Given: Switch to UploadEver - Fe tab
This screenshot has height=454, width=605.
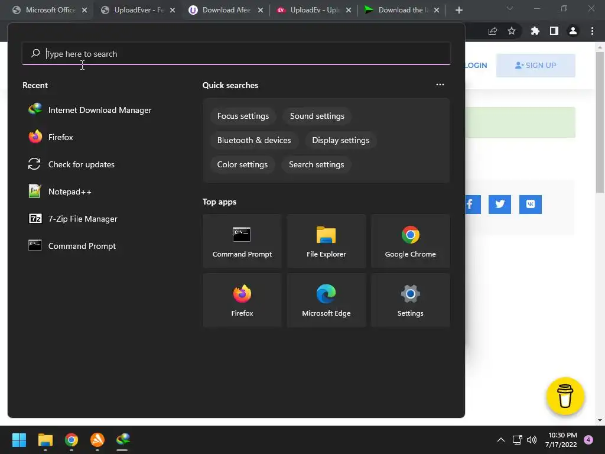Looking at the screenshot, I should 138,10.
